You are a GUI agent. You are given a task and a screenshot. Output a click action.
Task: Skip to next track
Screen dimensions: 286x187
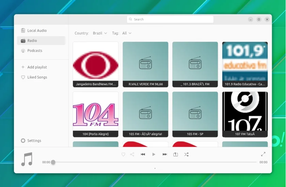[165, 154]
